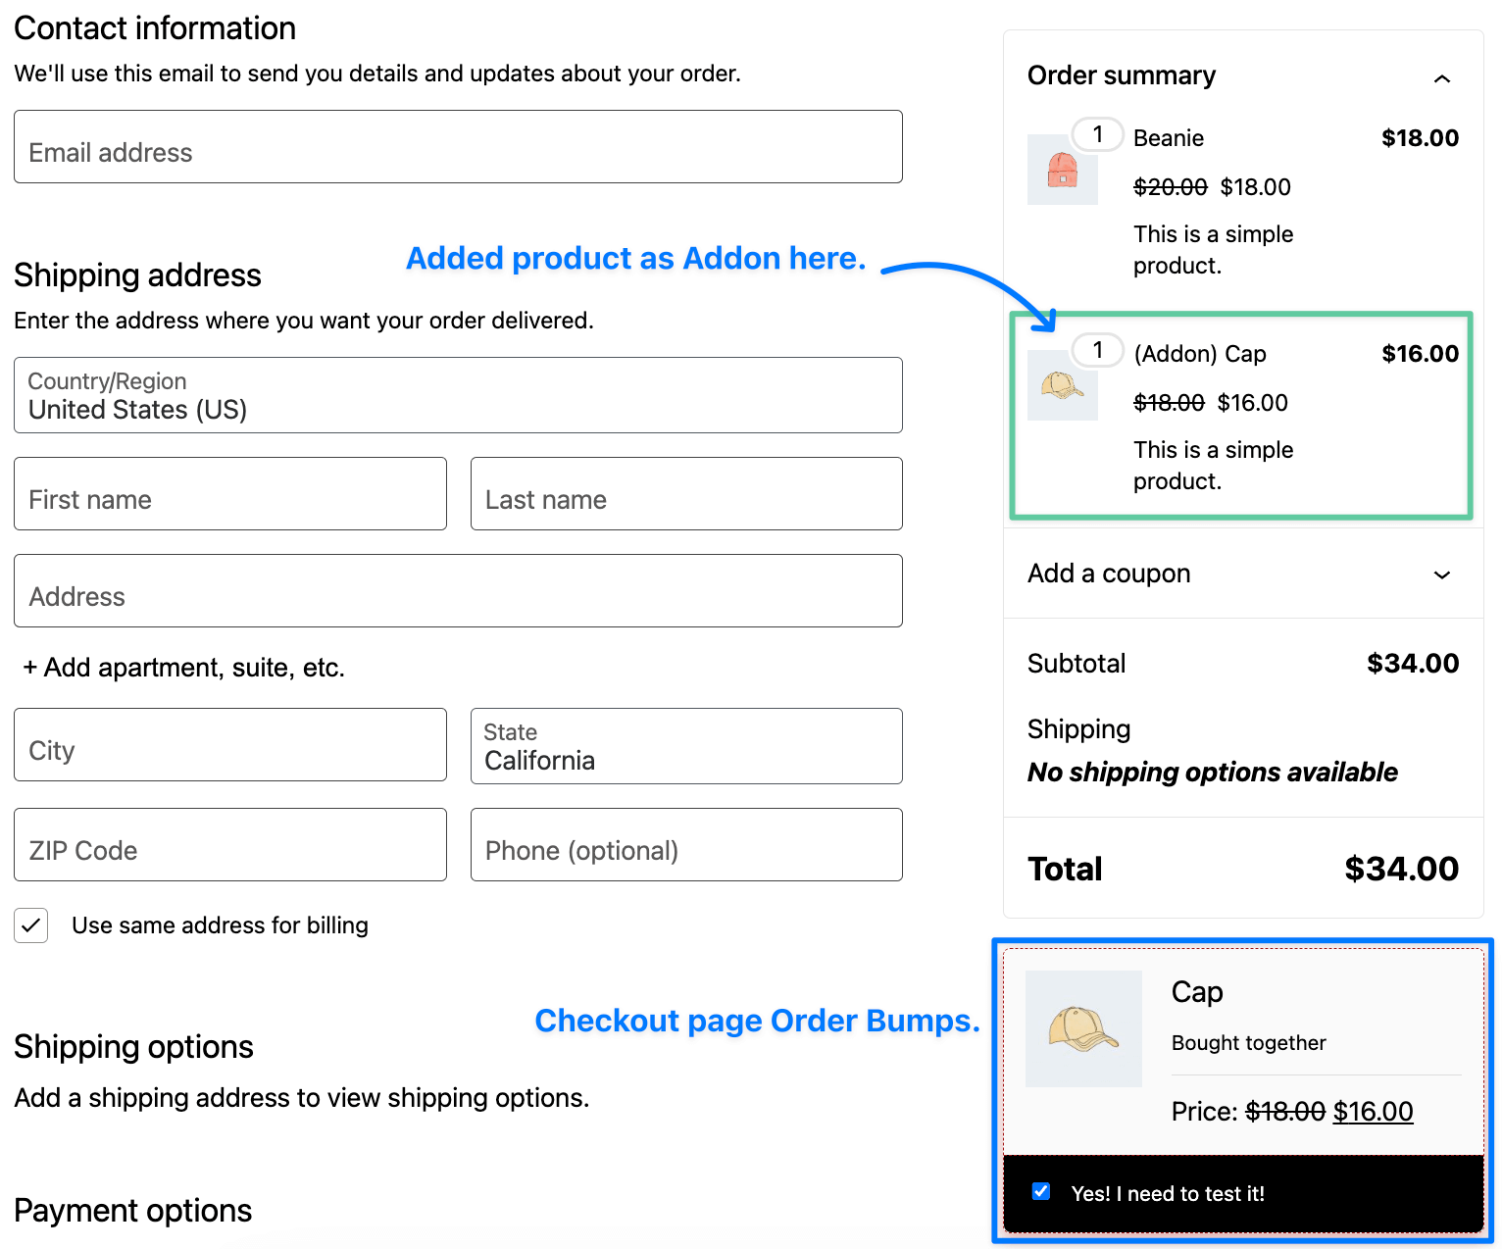Click the Addon Cap quantity badge
This screenshot has height=1249, width=1502.
1098,350
